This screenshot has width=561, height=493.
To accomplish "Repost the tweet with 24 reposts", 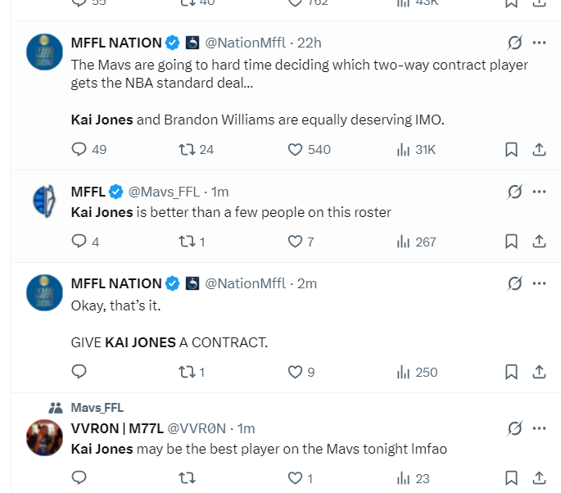I will coord(186,149).
